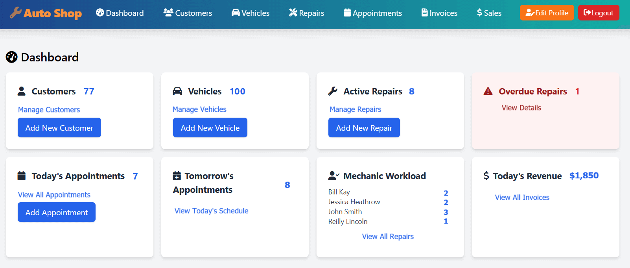
Task: Log out using the red Logout button
Action: click(x=598, y=13)
